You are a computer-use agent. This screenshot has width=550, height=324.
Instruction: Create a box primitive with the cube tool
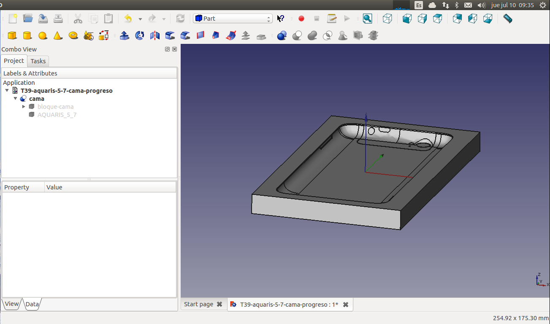click(x=12, y=36)
